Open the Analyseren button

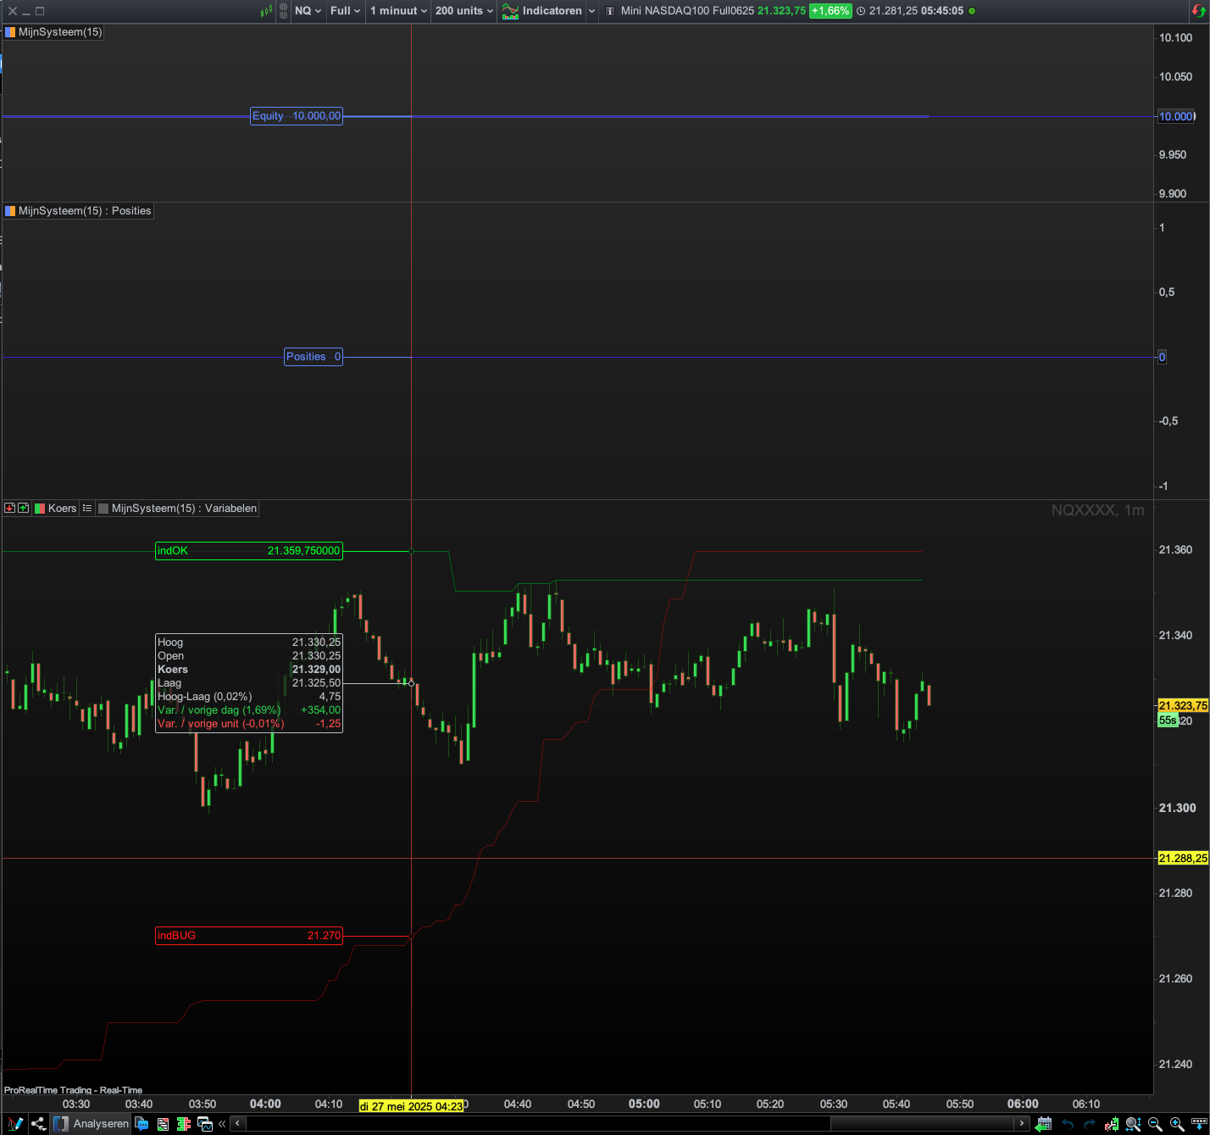92,1124
